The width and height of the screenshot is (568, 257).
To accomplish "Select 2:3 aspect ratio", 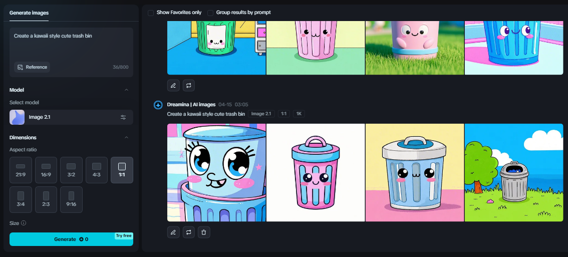I will (x=46, y=199).
